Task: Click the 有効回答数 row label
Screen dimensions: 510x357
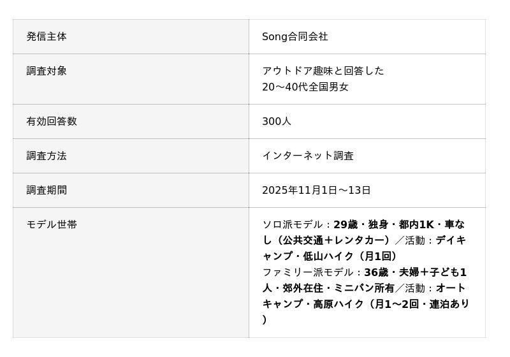Action: coord(52,121)
